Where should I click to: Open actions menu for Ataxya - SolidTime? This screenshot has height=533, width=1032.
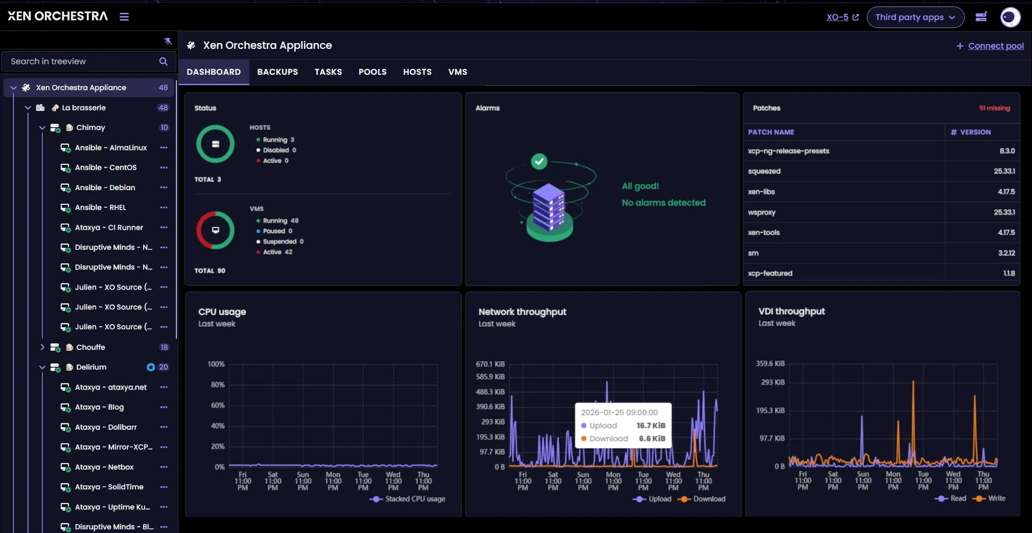pos(163,487)
